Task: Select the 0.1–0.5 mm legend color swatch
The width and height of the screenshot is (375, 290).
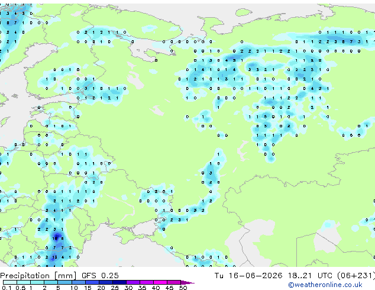Action: 10,282
